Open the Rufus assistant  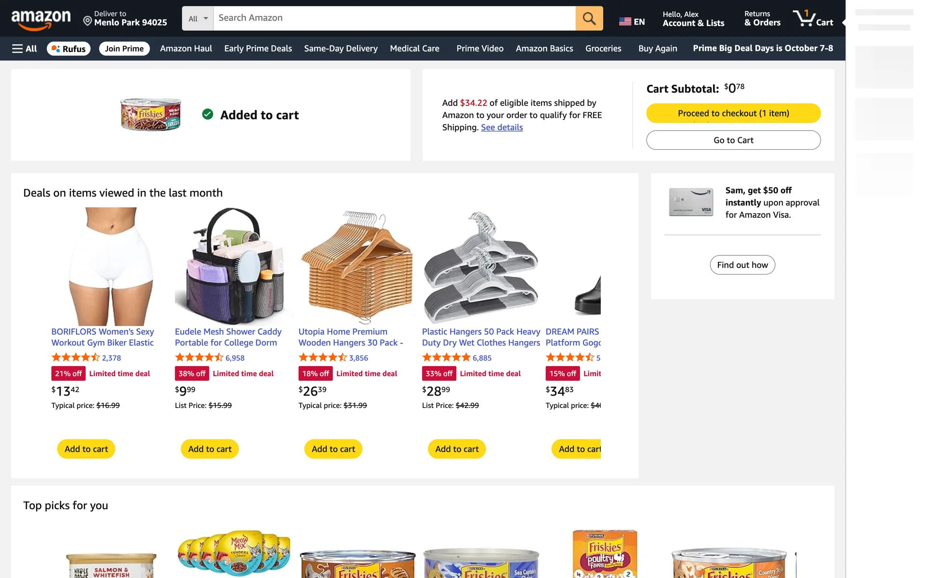(x=68, y=49)
